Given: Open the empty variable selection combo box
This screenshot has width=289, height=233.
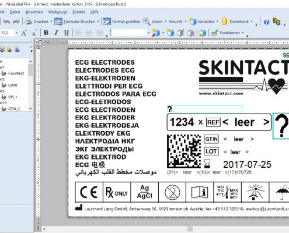Looking at the screenshot, I should (x=131, y=33).
